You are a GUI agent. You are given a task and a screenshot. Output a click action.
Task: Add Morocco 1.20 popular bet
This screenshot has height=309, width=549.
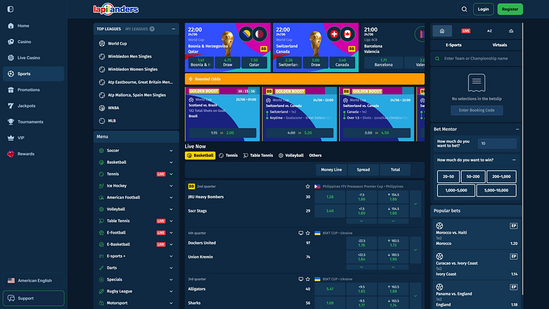click(477, 244)
